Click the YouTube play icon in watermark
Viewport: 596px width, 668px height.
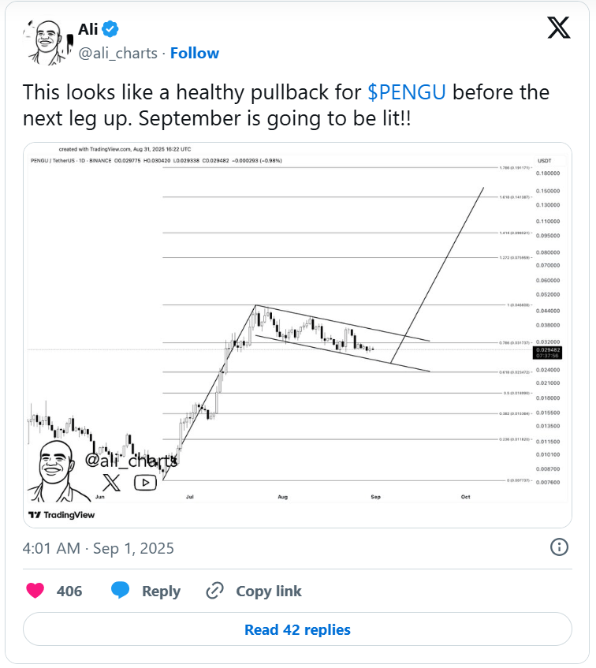pyautogui.click(x=146, y=483)
